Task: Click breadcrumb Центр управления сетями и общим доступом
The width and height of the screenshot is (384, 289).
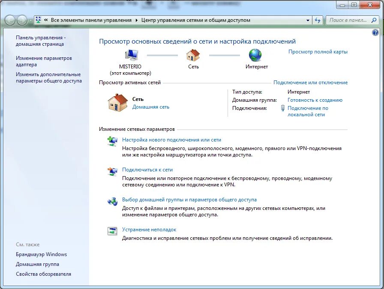Action: (x=196, y=20)
